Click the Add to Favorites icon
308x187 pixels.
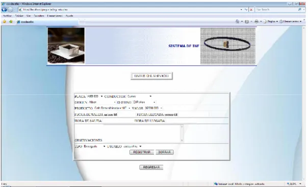coord(11,21)
